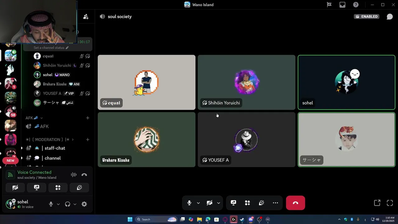
Task: Turn on camera in Voice Connected panel
Action: tap(15, 188)
